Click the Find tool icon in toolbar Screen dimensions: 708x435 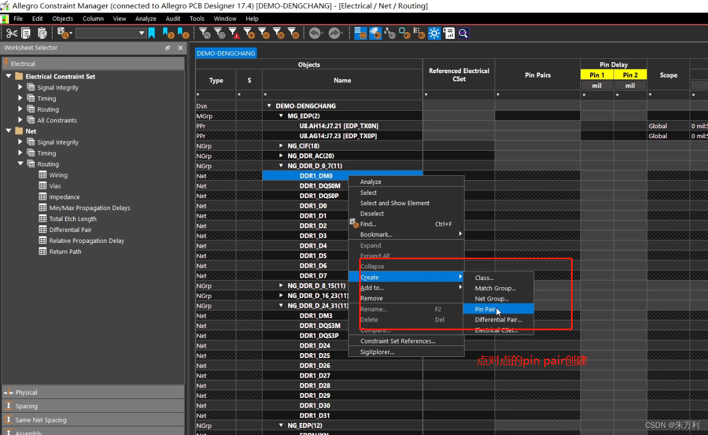point(64,33)
